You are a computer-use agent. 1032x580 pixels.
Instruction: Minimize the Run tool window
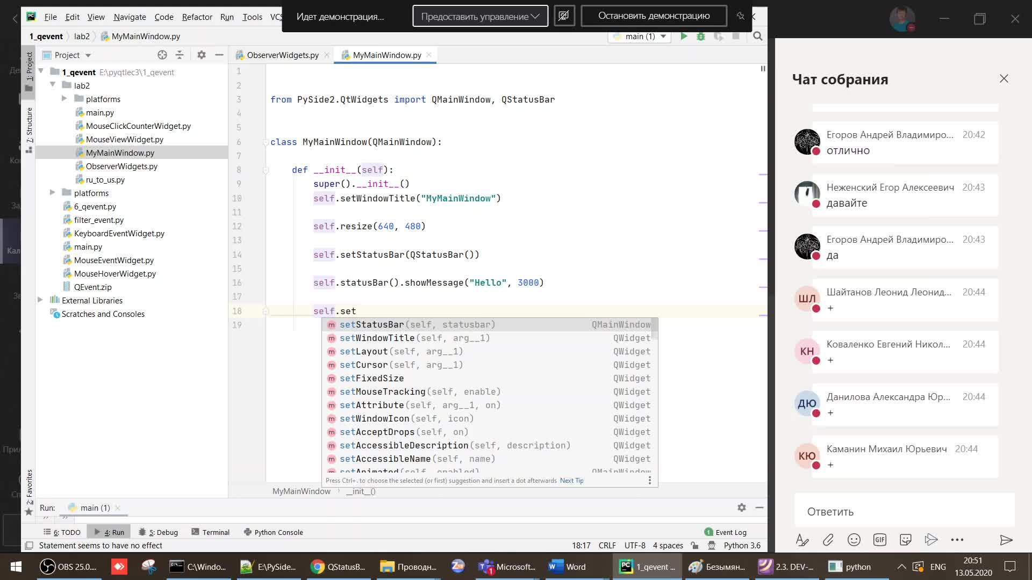point(759,508)
